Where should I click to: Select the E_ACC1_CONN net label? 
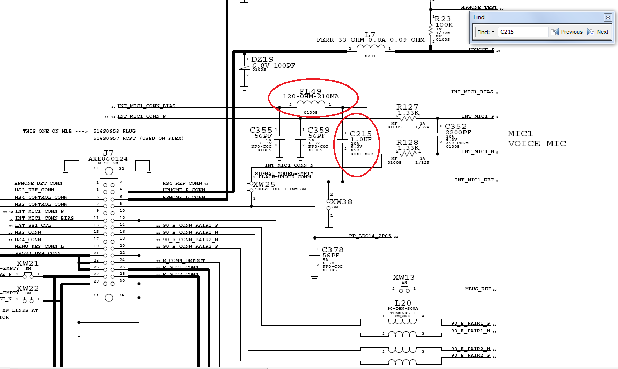point(181,267)
